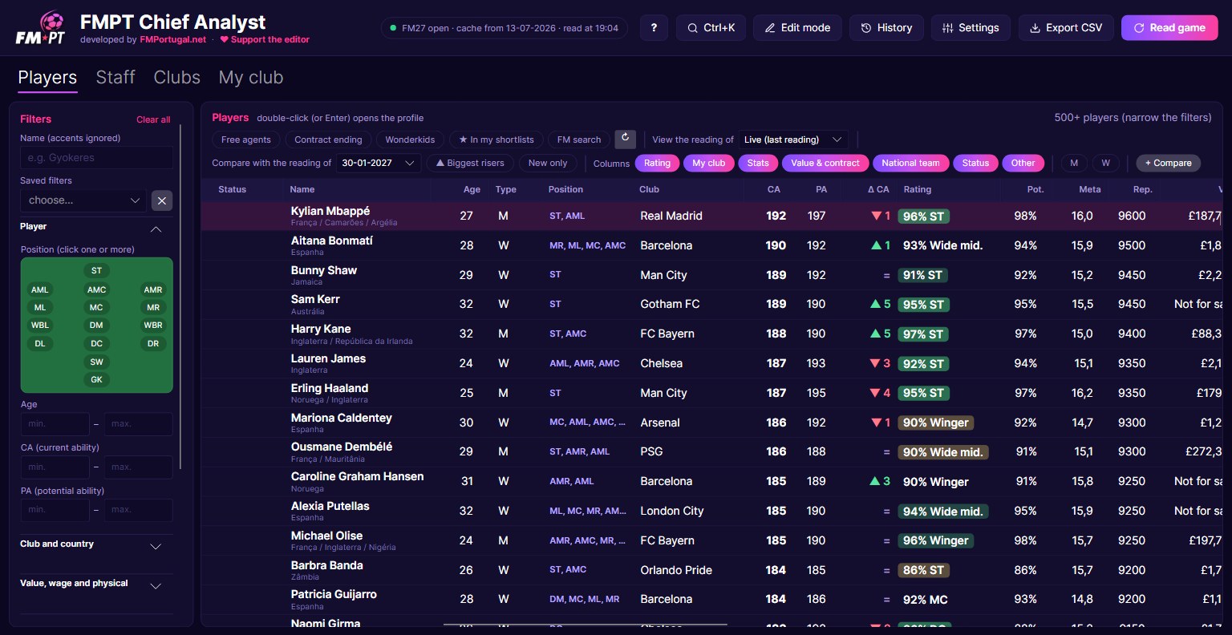Filter to women with the W button
The image size is (1232, 635).
(x=1105, y=163)
